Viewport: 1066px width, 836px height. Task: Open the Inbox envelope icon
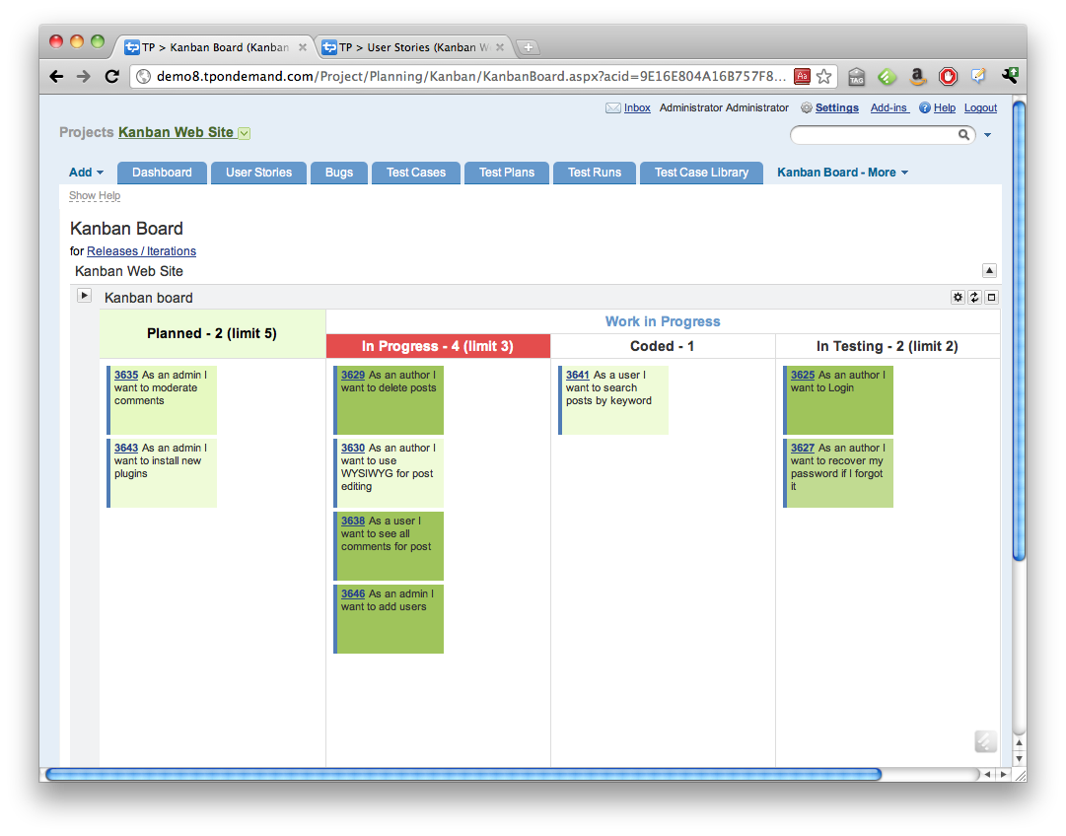coord(613,108)
